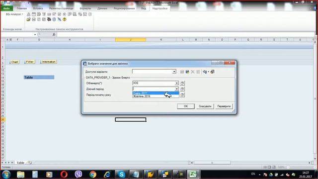This screenshot has height=179, width=318.
Task: Click the EN language indicator in the tray
Action: point(253,174)
